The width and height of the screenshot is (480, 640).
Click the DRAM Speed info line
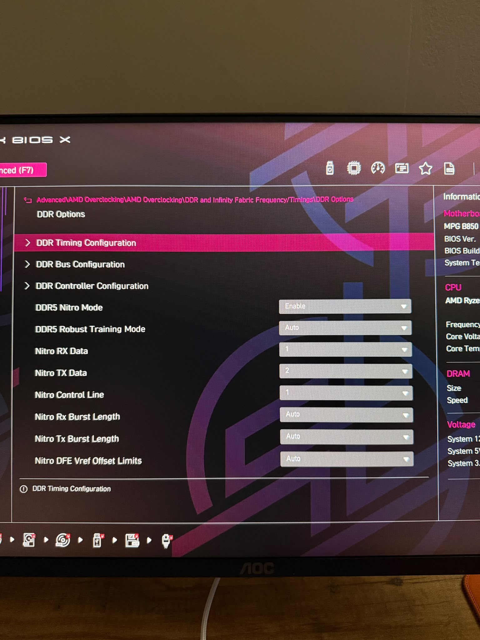click(457, 400)
